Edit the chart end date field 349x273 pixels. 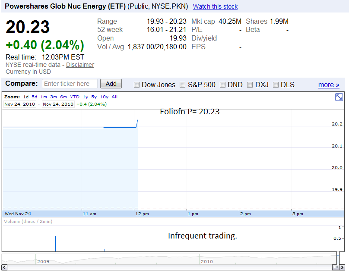click(x=58, y=104)
